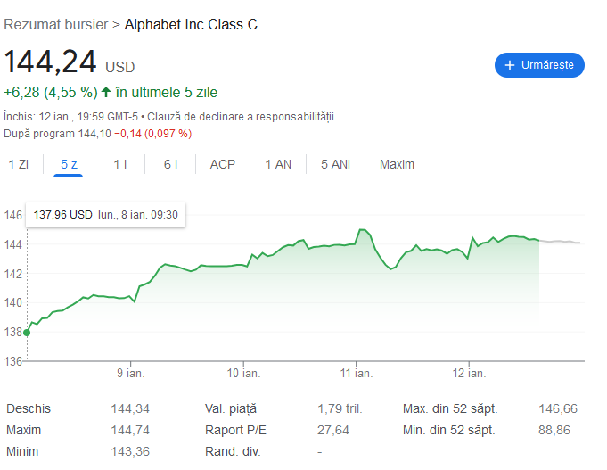The image size is (607, 470).
Task: Click the 146 y-axis label
Action: (12, 215)
